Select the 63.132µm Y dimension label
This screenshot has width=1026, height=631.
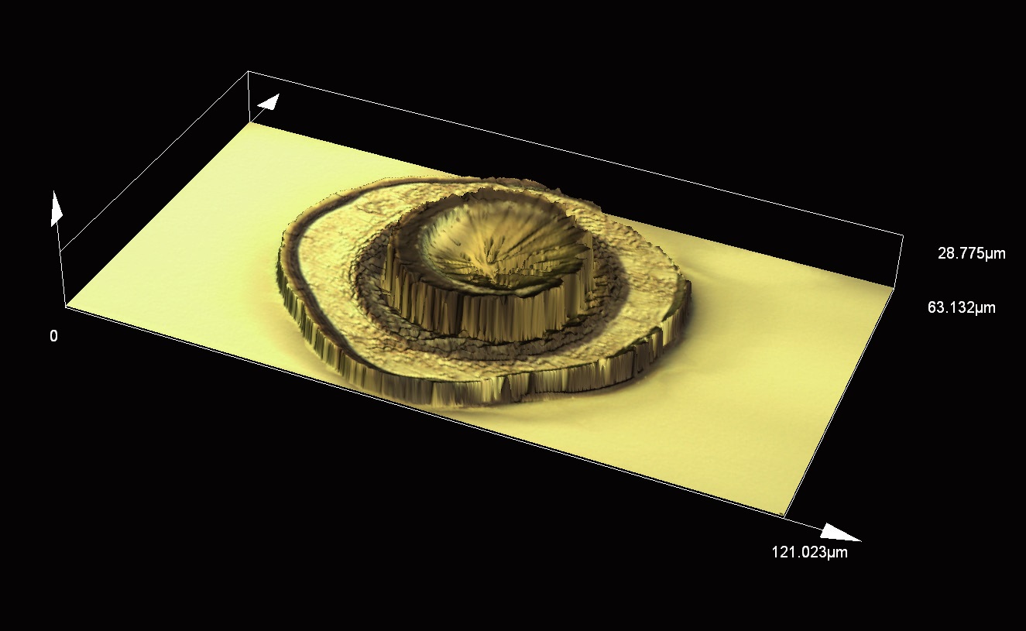pos(961,308)
